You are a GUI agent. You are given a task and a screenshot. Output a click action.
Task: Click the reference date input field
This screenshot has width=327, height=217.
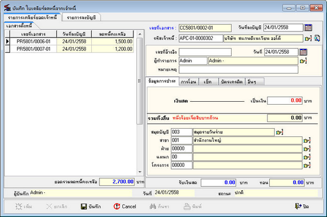(281, 52)
